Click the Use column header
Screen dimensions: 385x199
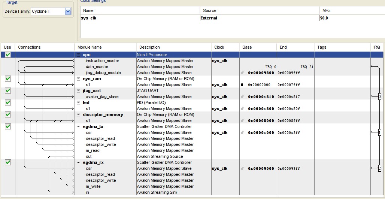coord(7,47)
